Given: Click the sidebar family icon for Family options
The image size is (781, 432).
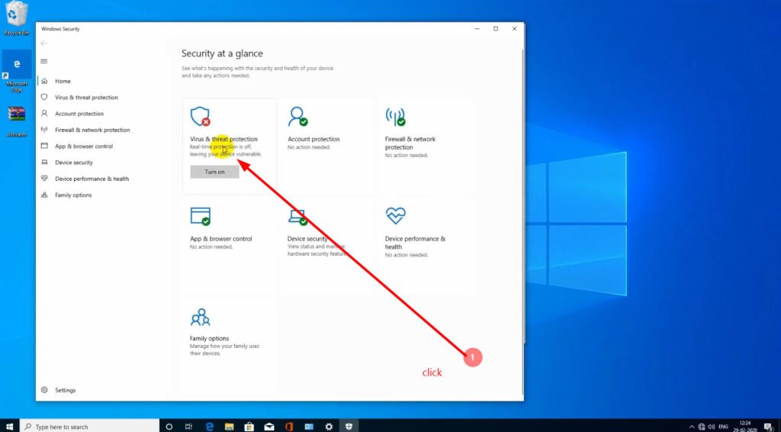Looking at the screenshot, I should click(x=44, y=195).
